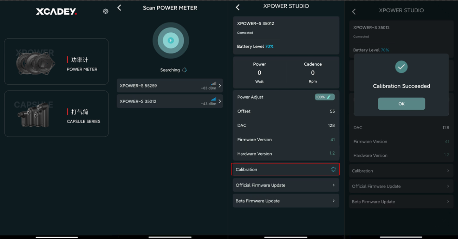Tap back arrow on Scan POWER METER screen

point(119,8)
